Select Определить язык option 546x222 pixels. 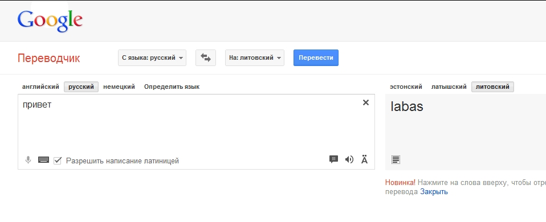pos(172,87)
